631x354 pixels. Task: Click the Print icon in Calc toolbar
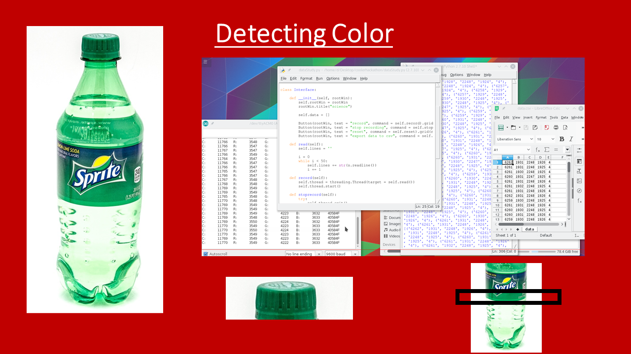(556, 127)
